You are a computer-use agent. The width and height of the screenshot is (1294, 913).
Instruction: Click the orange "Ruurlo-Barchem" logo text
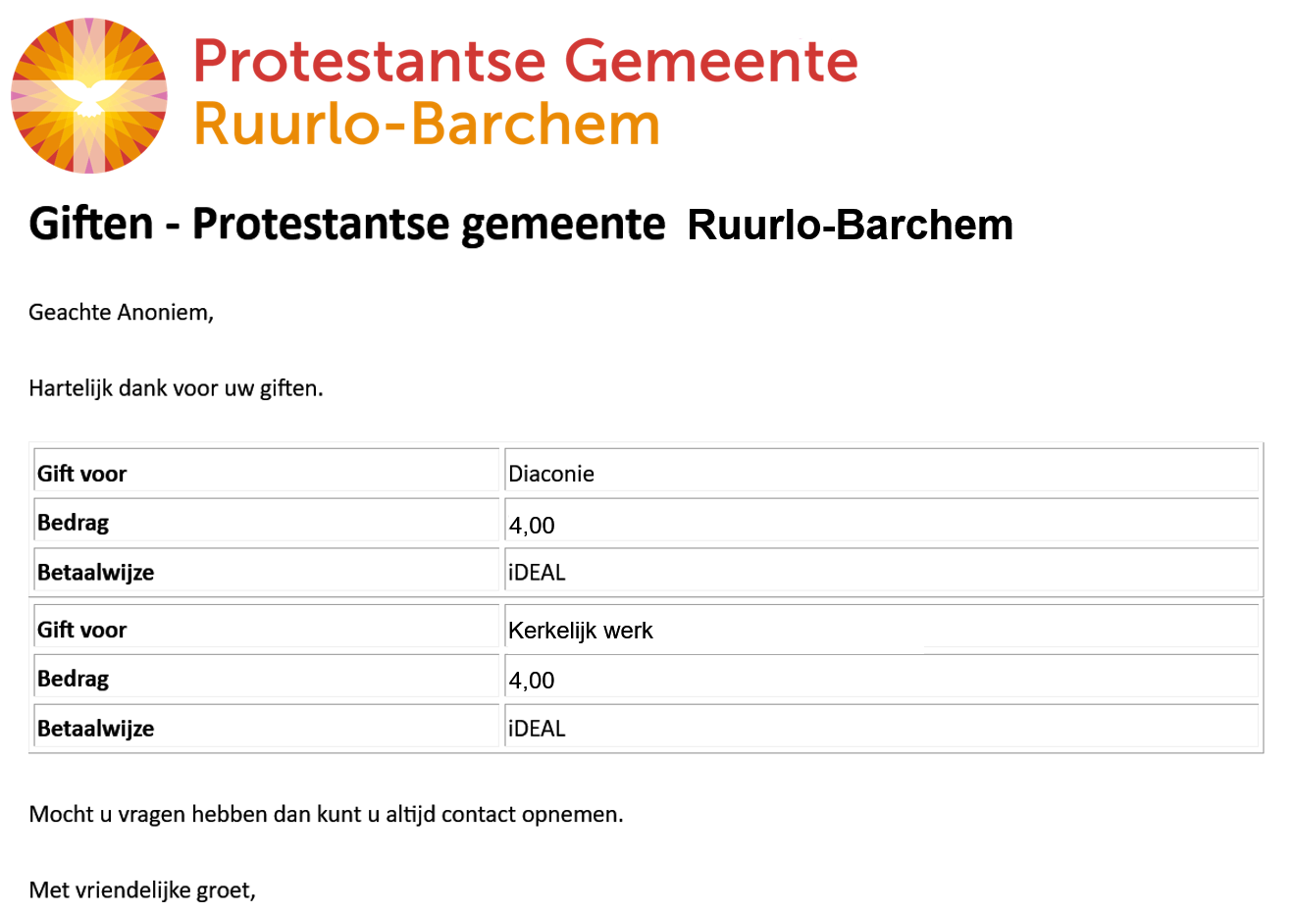coord(427,125)
